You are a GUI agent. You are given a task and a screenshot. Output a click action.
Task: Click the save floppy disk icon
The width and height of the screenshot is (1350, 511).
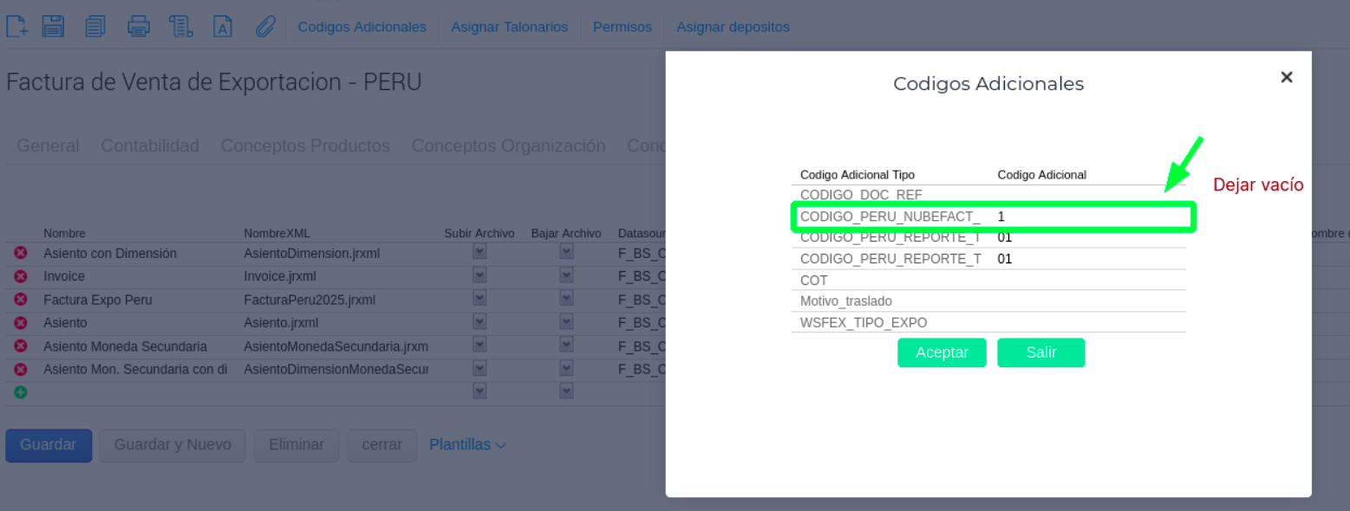(54, 26)
